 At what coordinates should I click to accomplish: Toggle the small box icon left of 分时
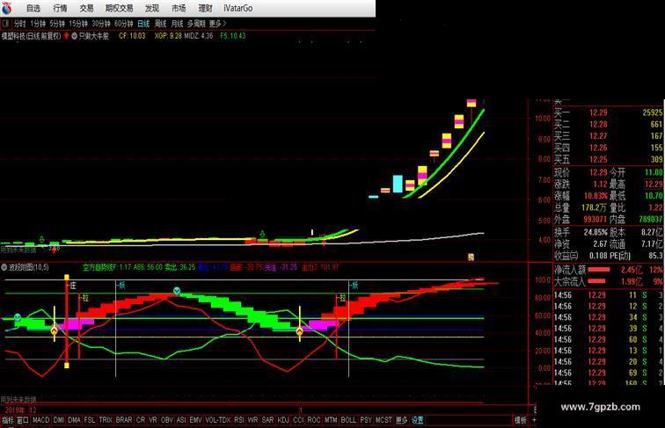point(6,24)
